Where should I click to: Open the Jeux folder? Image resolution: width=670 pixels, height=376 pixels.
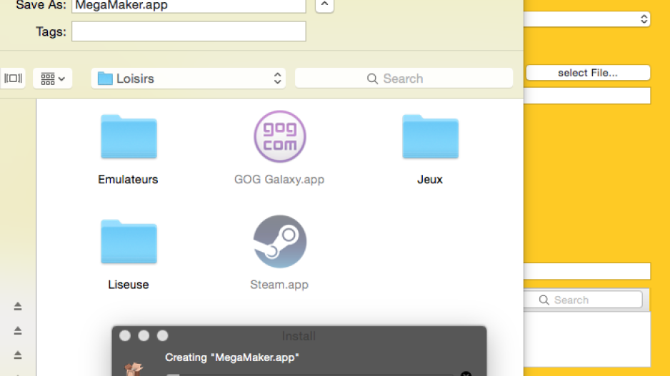(430, 136)
